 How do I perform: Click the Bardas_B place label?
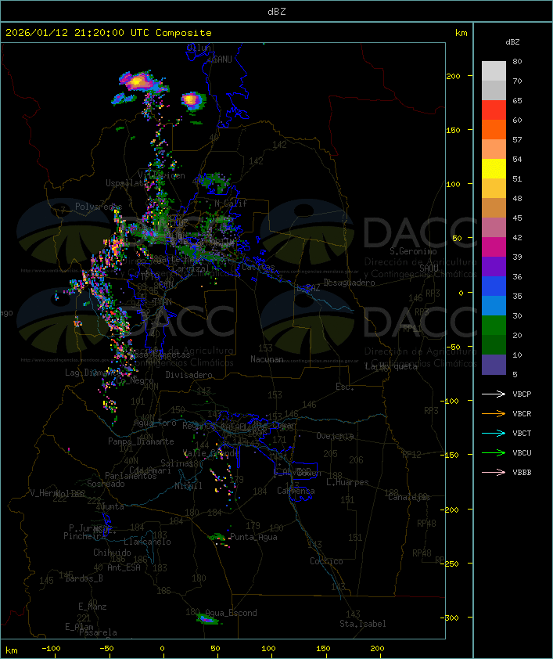[84, 578]
